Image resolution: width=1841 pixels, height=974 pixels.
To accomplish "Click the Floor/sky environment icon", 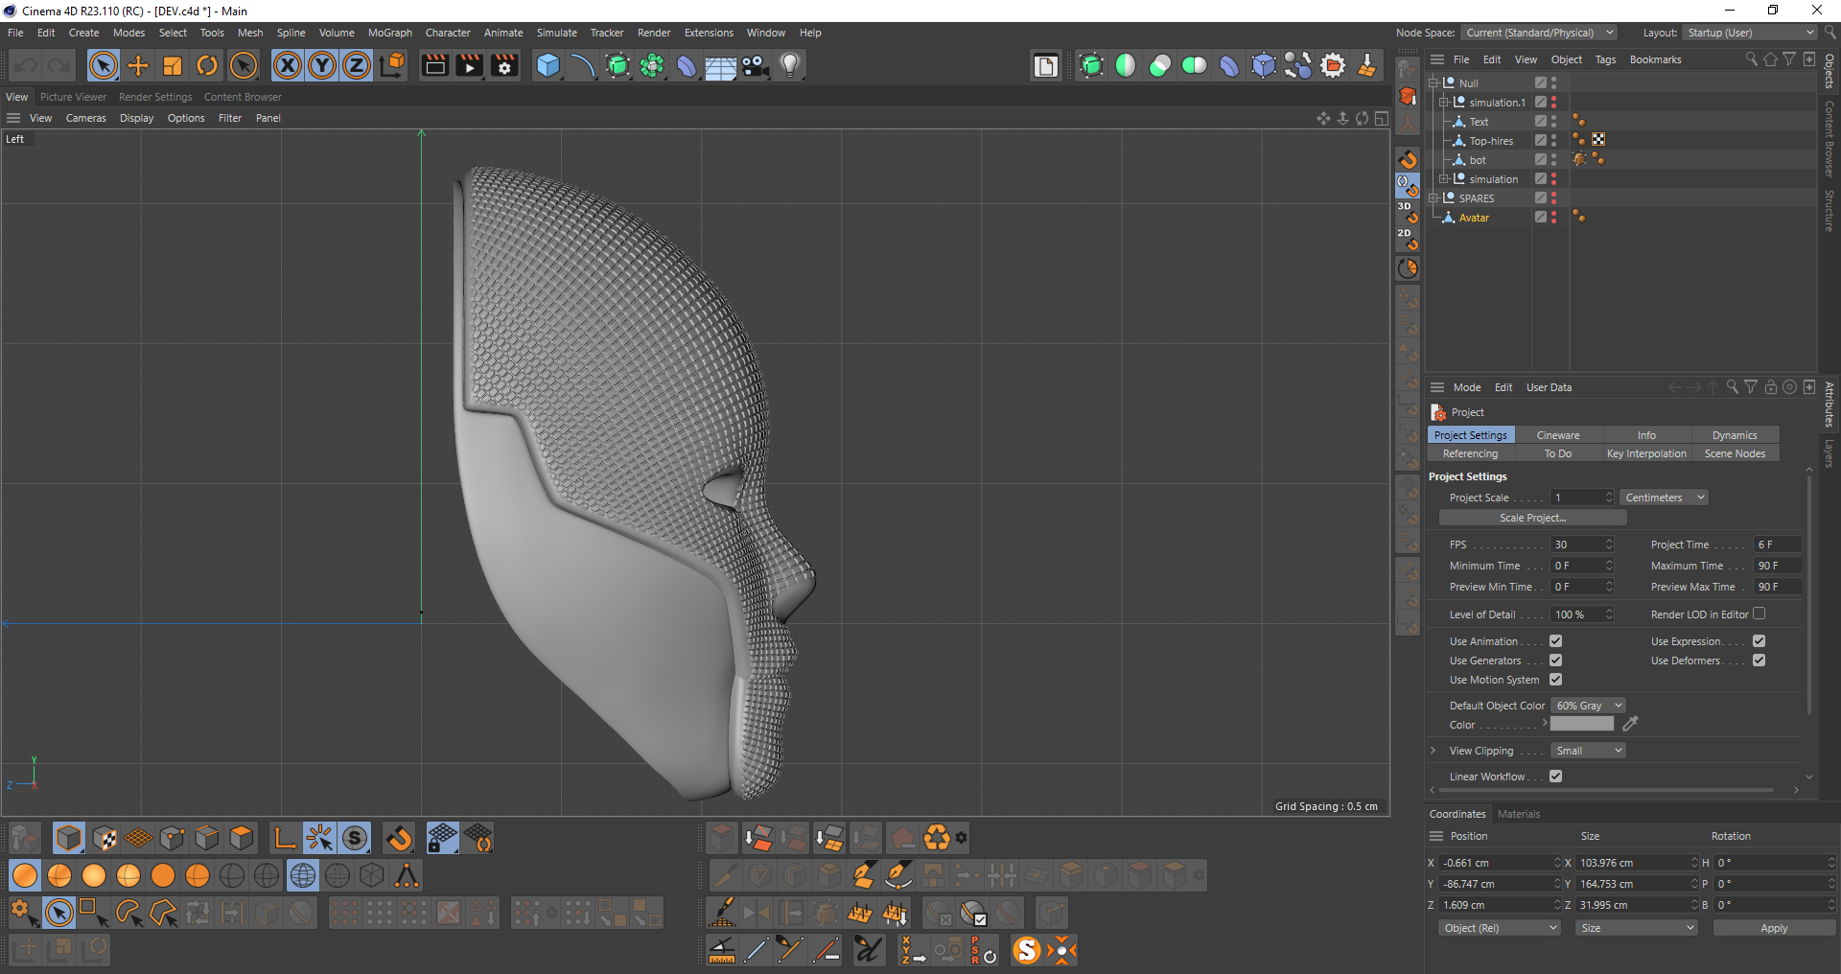I will click(721, 65).
